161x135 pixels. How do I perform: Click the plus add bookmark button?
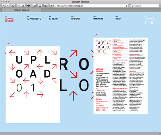pos(51,6)
